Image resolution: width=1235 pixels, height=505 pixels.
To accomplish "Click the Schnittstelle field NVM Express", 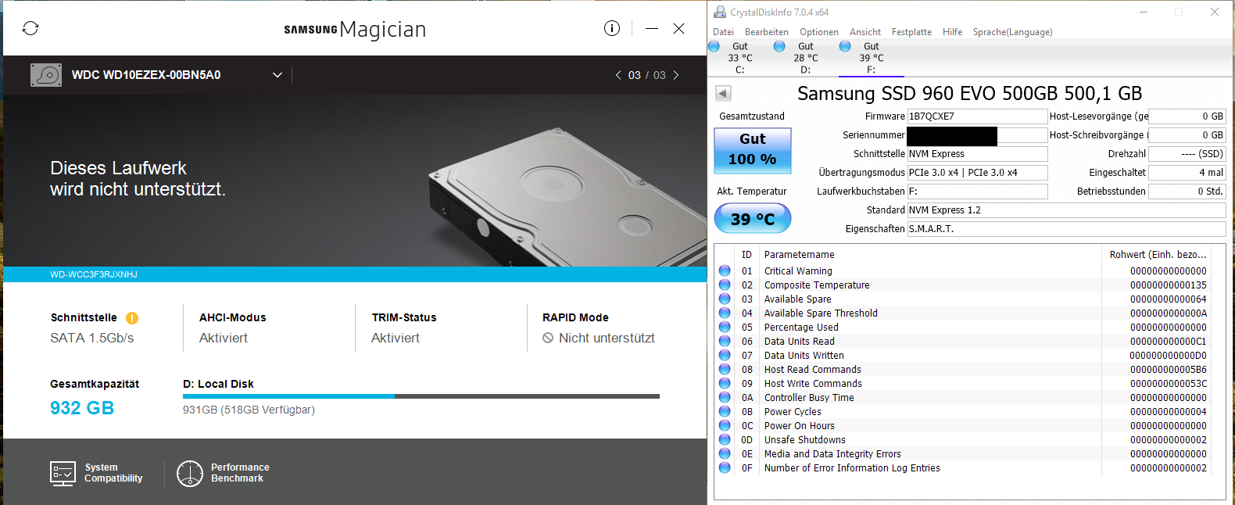I will 977,154.
